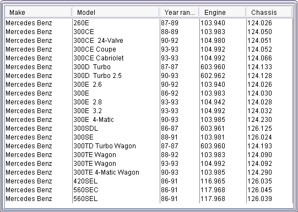This screenshot has height=212, width=298.
Task: Click year range 88-89
Action: [170, 32]
